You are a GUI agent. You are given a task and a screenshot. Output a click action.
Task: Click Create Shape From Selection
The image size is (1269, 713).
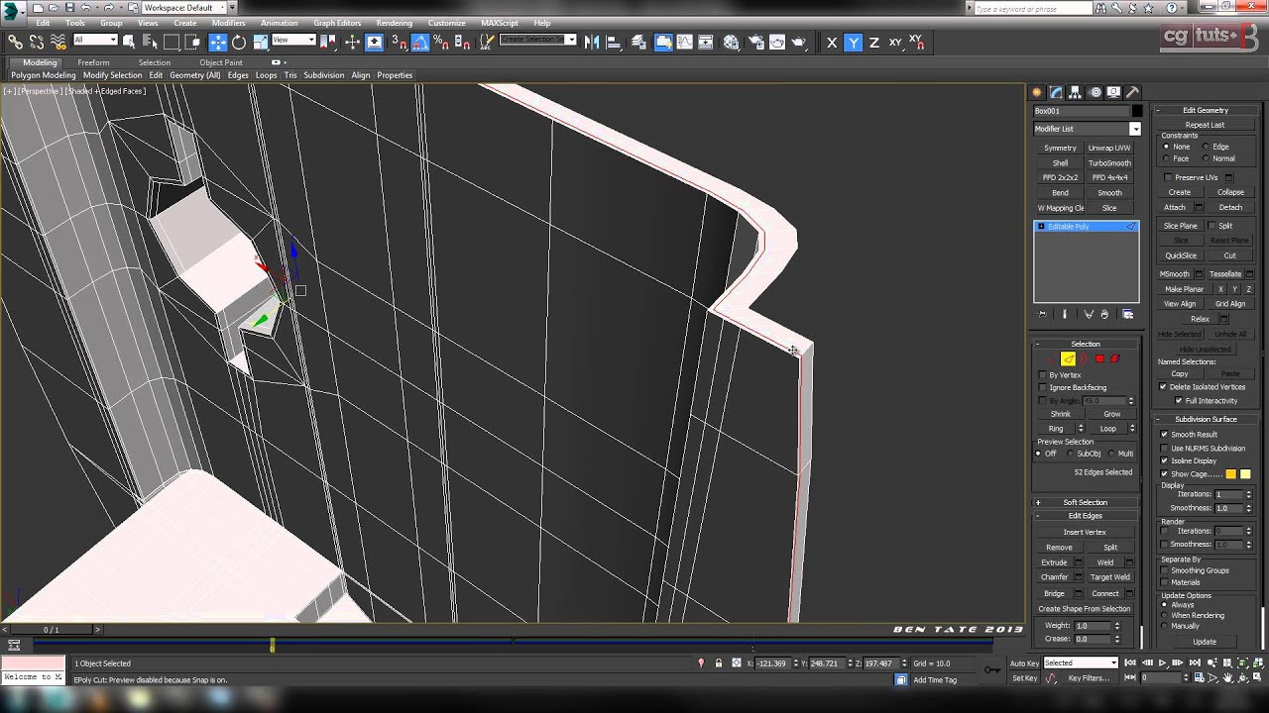tap(1085, 609)
